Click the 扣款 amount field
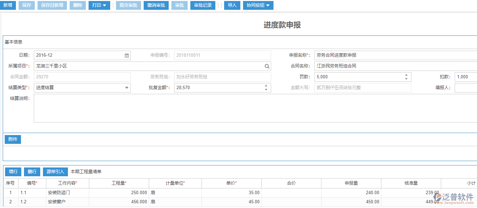The height and width of the screenshot is (208, 477). (465, 77)
